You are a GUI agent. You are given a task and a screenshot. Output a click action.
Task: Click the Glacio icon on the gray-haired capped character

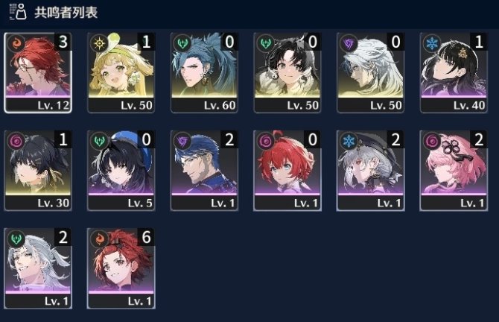[x=349, y=140]
